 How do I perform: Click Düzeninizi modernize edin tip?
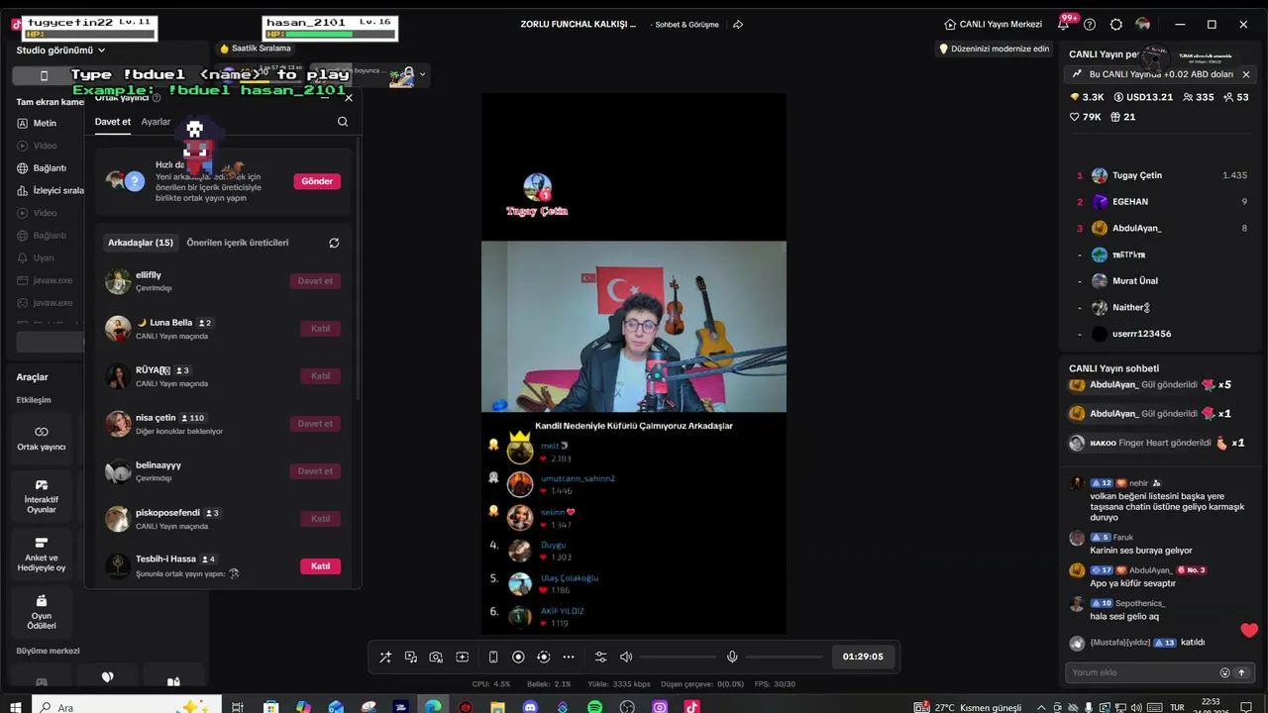(994, 49)
